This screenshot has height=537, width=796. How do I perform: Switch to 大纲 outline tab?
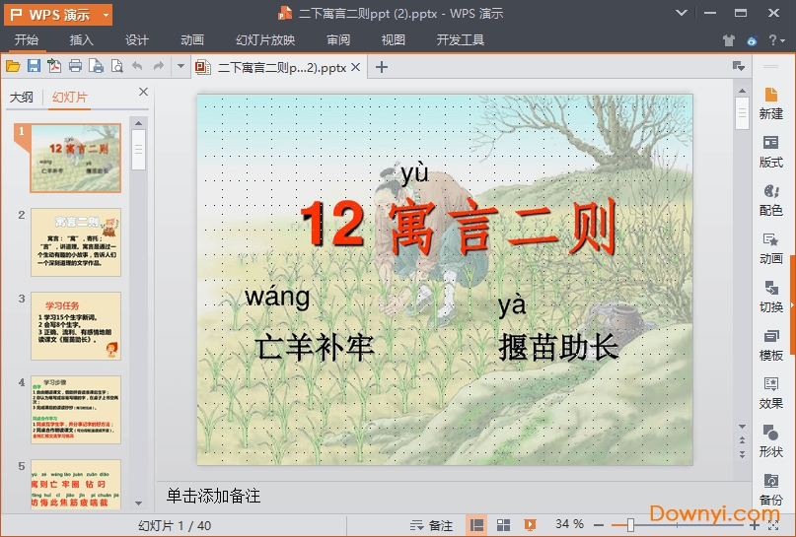point(22,97)
